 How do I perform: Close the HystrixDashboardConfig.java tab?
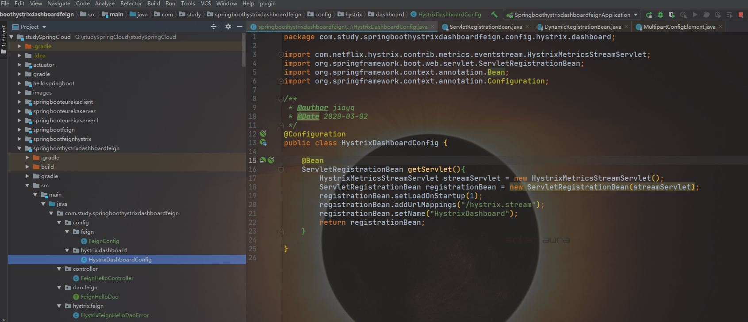433,27
